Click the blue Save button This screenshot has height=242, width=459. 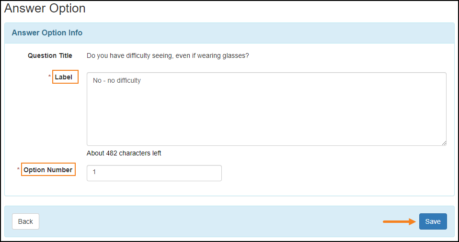coord(433,221)
